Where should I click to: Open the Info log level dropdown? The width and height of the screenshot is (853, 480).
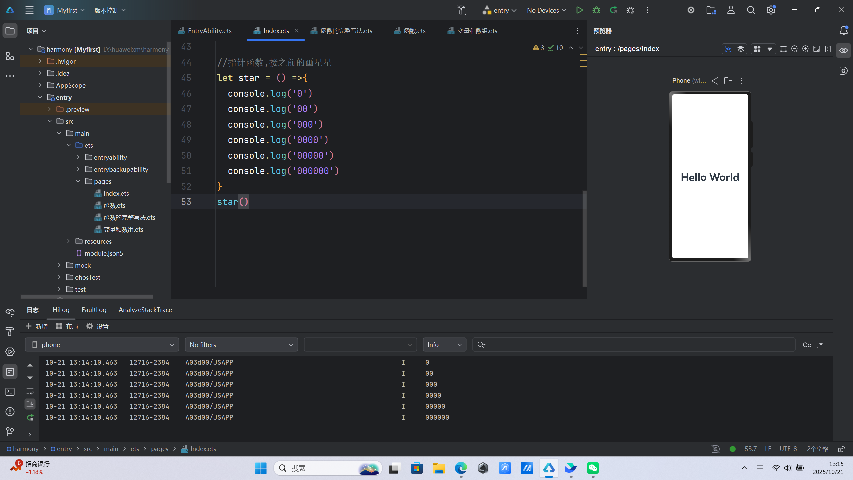coord(444,345)
